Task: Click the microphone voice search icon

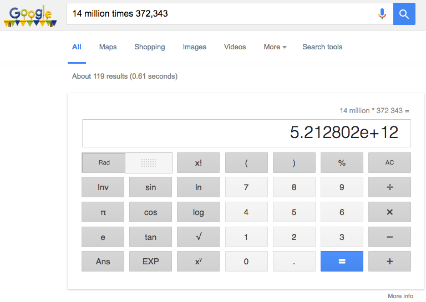Action: click(x=382, y=14)
